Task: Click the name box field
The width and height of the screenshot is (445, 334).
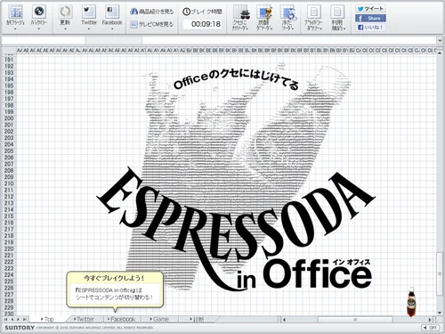Action: click(x=44, y=40)
